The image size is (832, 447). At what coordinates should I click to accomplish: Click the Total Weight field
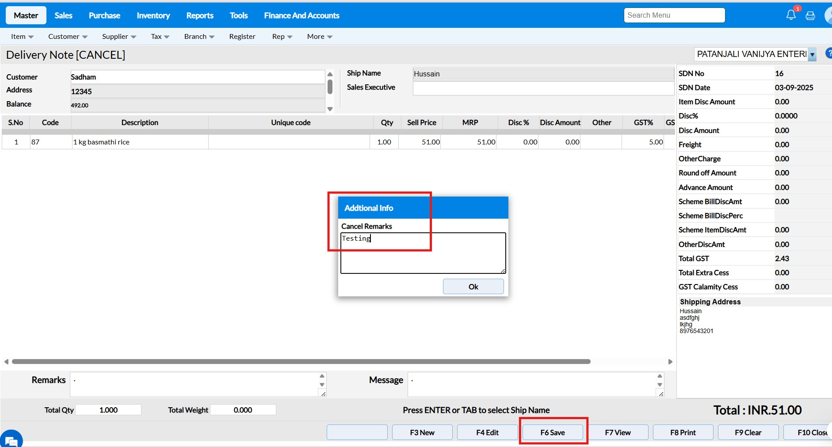point(243,410)
